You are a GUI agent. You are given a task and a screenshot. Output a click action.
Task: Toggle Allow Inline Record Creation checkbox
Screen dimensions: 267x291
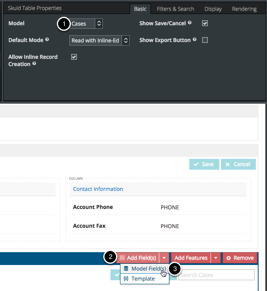74,57
